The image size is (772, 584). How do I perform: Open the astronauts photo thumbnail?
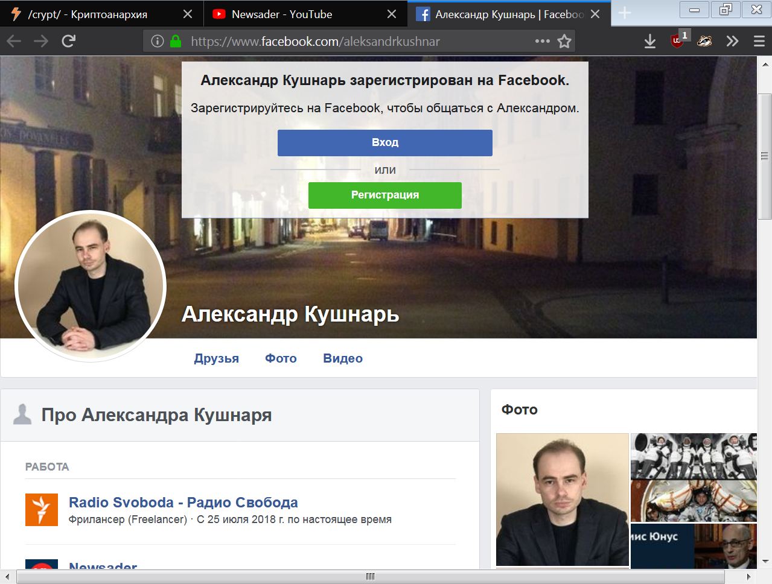(694, 477)
